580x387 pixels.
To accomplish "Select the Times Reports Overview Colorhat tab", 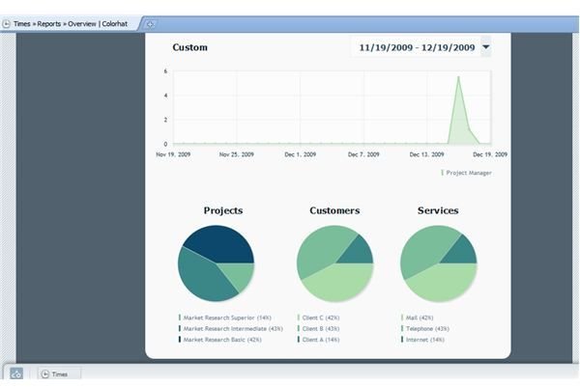I will (x=71, y=24).
